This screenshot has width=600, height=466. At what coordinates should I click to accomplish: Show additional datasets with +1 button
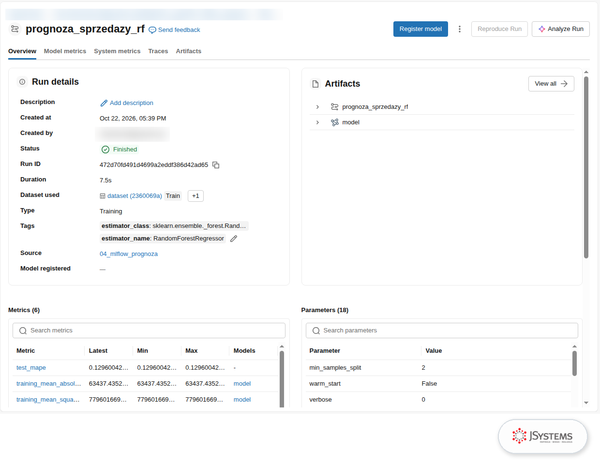tap(195, 196)
